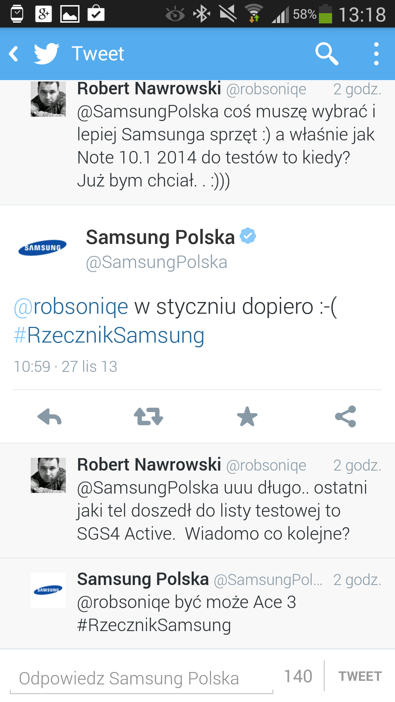Image resolution: width=395 pixels, height=702 pixels.
Task: Open the @SamsungPolska handle under the name
Action: [x=157, y=263]
